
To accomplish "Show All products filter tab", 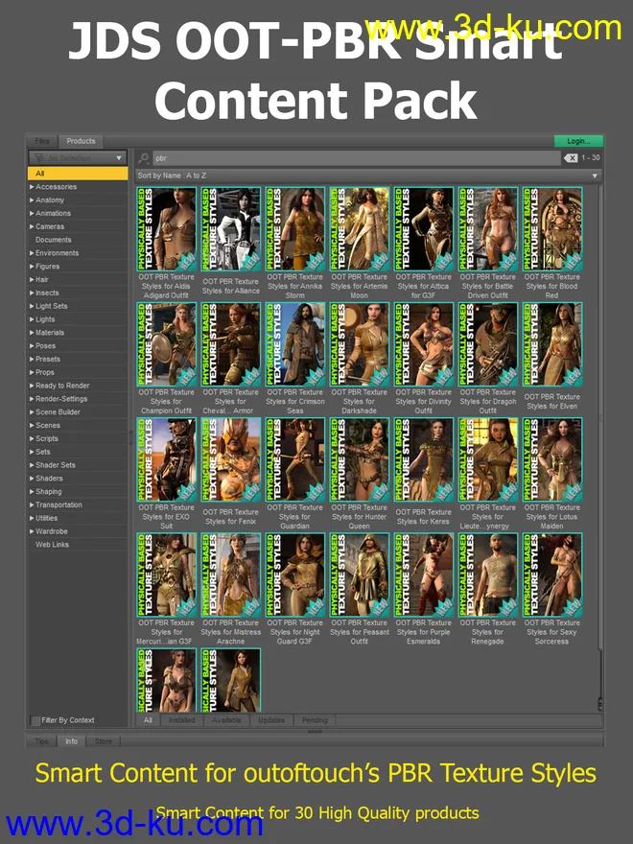I will (x=148, y=720).
